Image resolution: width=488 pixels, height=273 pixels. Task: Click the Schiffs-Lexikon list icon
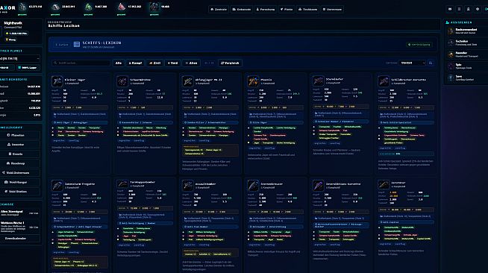[77, 45]
